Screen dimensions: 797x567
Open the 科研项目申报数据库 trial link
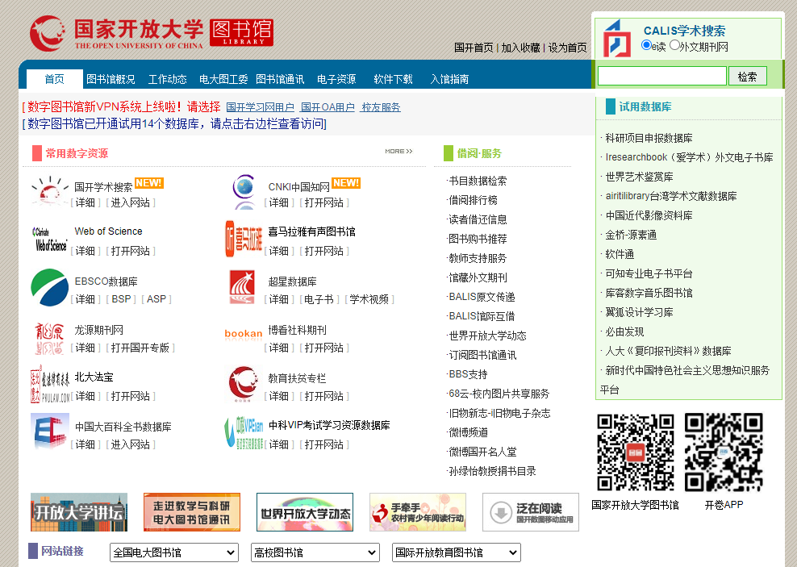pyautogui.click(x=649, y=138)
